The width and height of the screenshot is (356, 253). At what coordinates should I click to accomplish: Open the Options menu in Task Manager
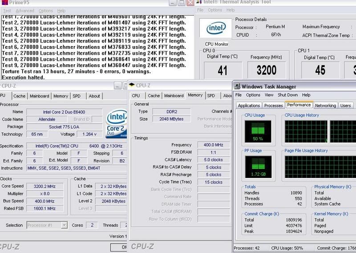253,95
